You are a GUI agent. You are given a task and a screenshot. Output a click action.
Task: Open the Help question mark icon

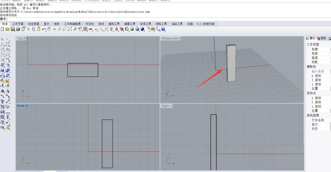[163, 29]
